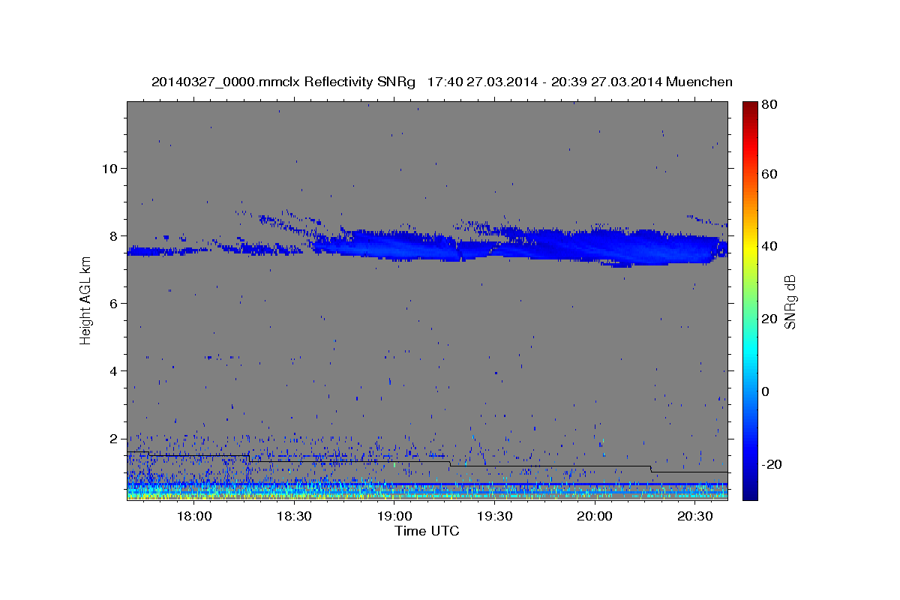Click the colorbar value label 20
This screenshot has height=600, width=900.
(769, 319)
